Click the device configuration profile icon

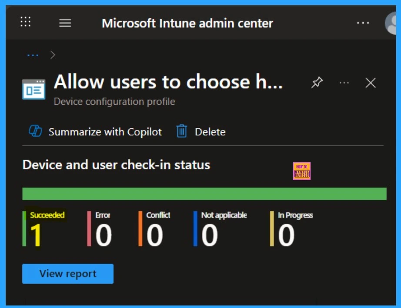click(34, 89)
